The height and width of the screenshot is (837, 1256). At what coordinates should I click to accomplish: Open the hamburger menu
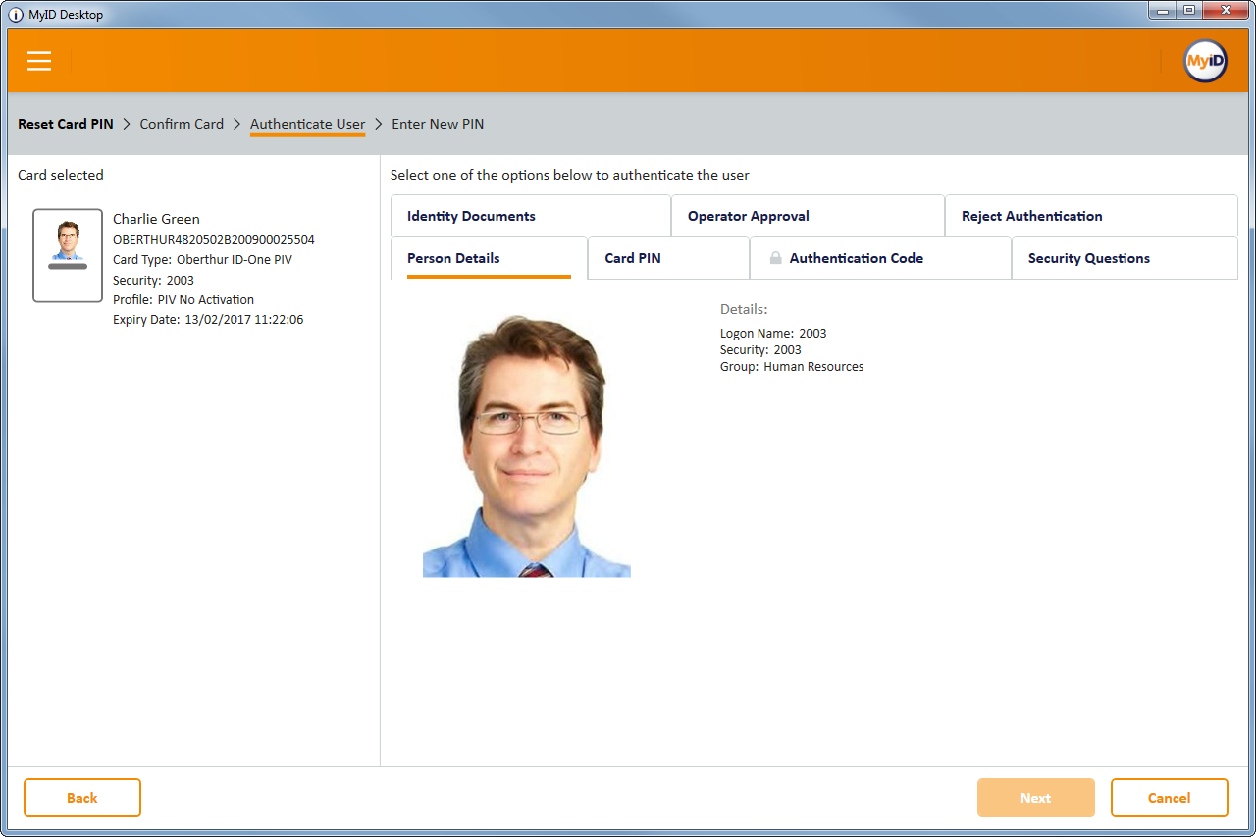coord(39,61)
